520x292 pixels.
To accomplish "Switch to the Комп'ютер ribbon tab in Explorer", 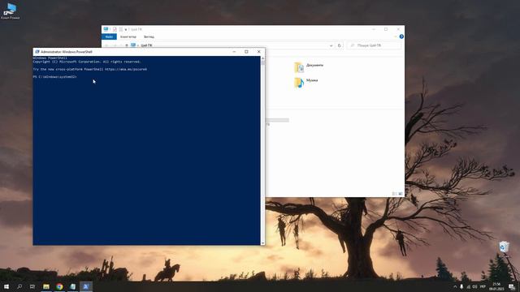I will 128,36.
